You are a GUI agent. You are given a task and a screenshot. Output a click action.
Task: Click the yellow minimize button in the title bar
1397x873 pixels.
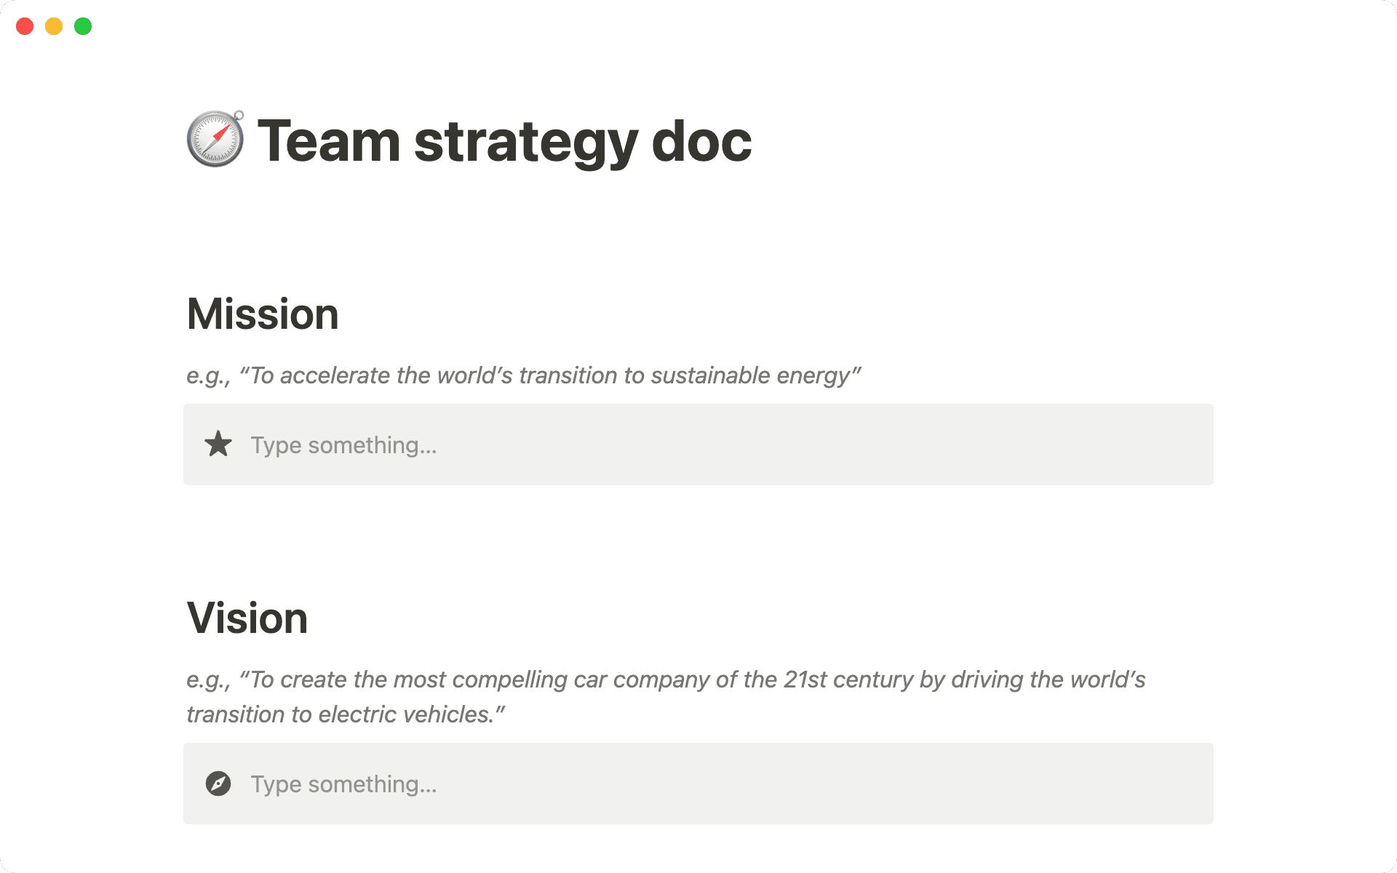(x=53, y=25)
